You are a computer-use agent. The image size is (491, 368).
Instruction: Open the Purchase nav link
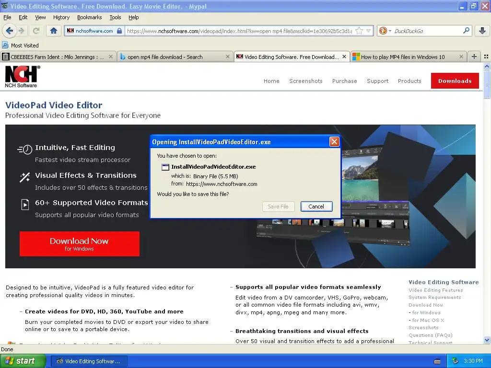344,81
